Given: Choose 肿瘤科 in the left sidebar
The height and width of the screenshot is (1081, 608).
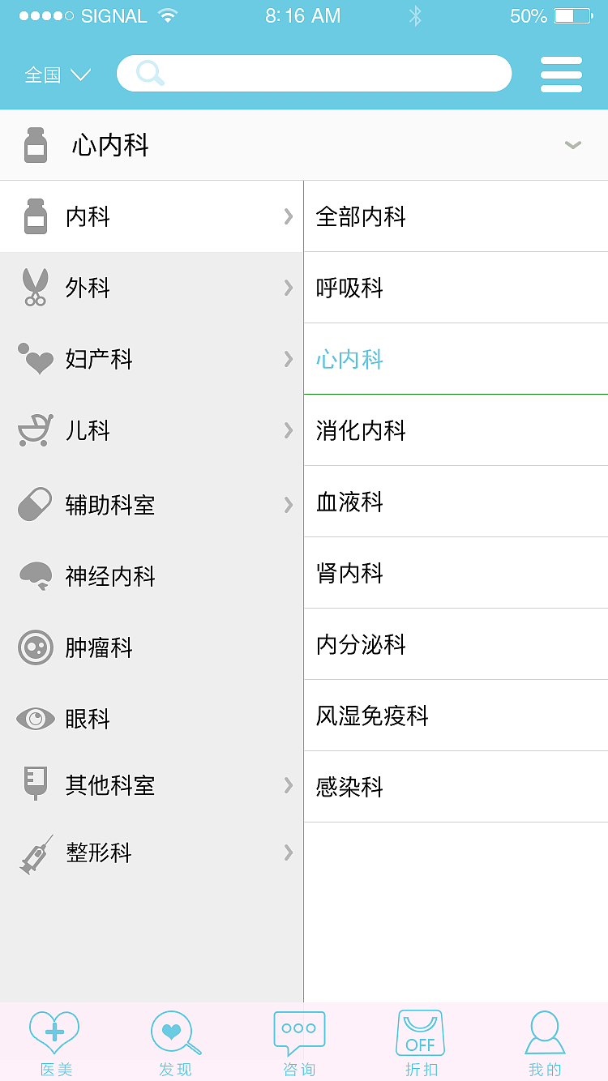Looking at the screenshot, I should [x=99, y=647].
